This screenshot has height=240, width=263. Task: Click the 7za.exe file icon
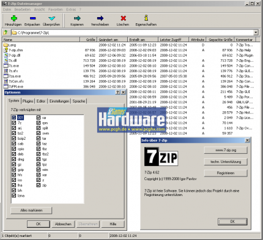[x=6, y=76]
